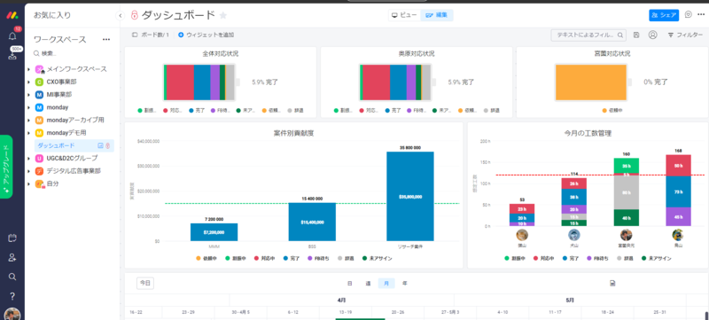709x320 pixels.
Task: Toggle FB待ち legend in 案件別貢献度
Action: click(317, 259)
